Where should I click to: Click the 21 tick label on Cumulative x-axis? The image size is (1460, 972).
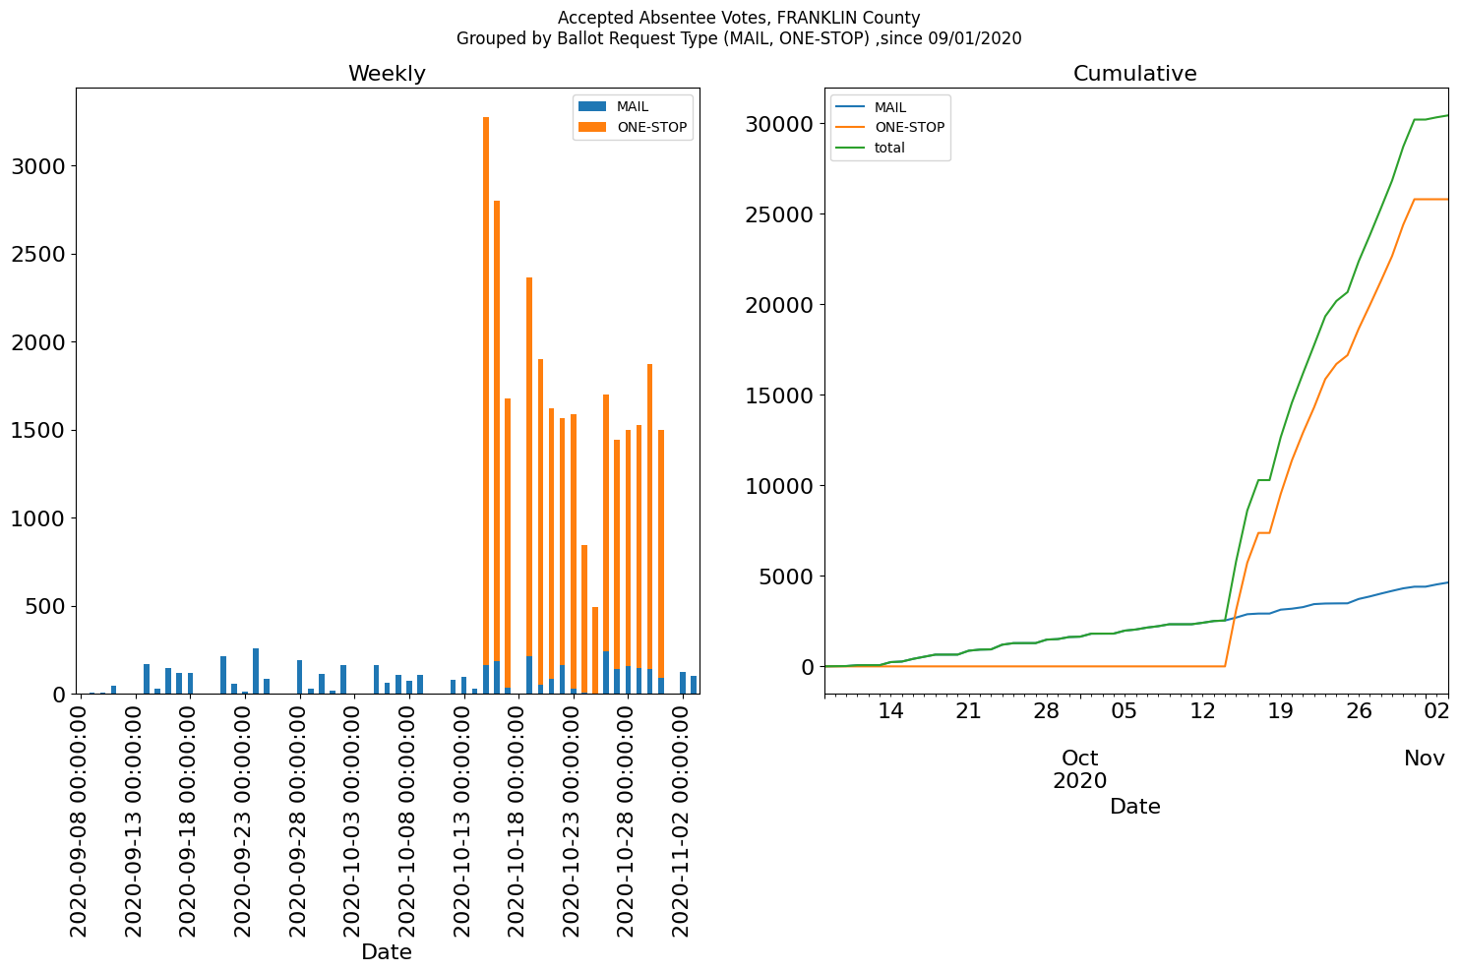click(x=968, y=711)
